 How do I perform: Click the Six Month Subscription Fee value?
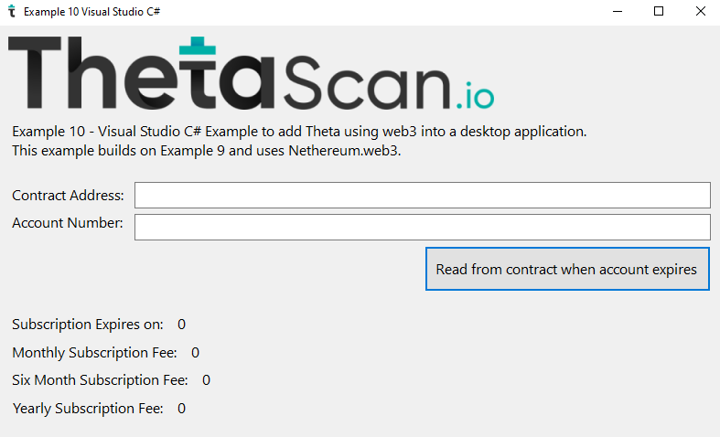[x=206, y=379]
